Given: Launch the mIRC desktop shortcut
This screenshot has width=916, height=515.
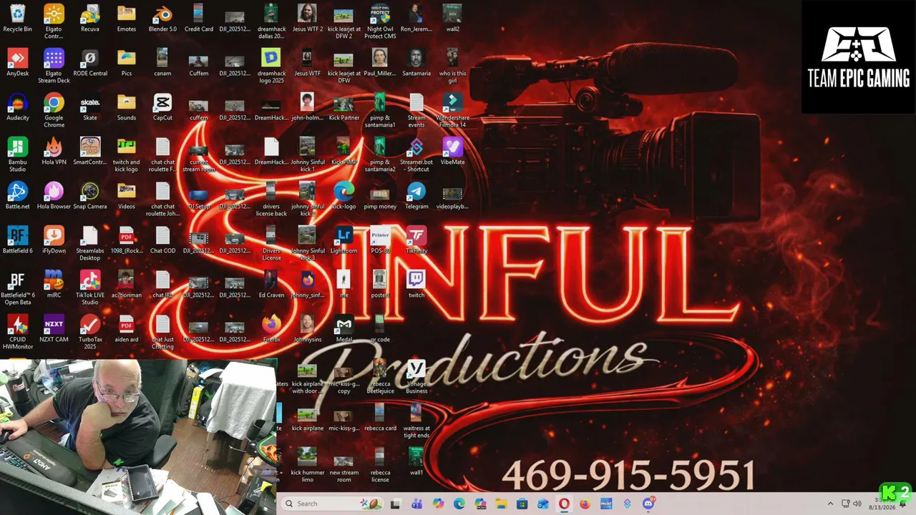Looking at the screenshot, I should pos(54,285).
